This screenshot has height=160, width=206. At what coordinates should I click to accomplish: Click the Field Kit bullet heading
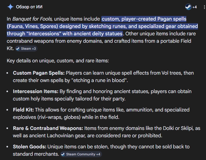click(23, 110)
